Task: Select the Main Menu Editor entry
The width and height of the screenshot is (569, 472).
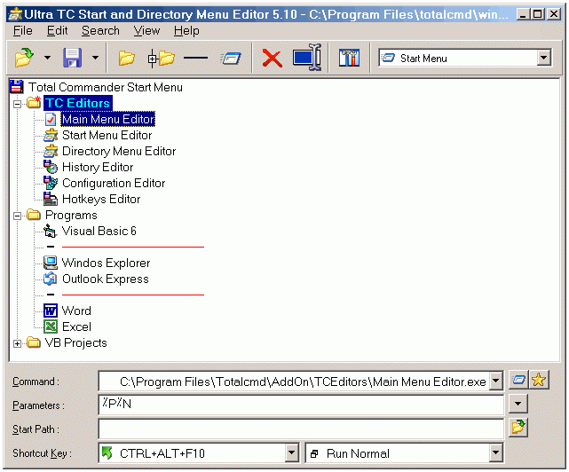Action: tap(107, 119)
